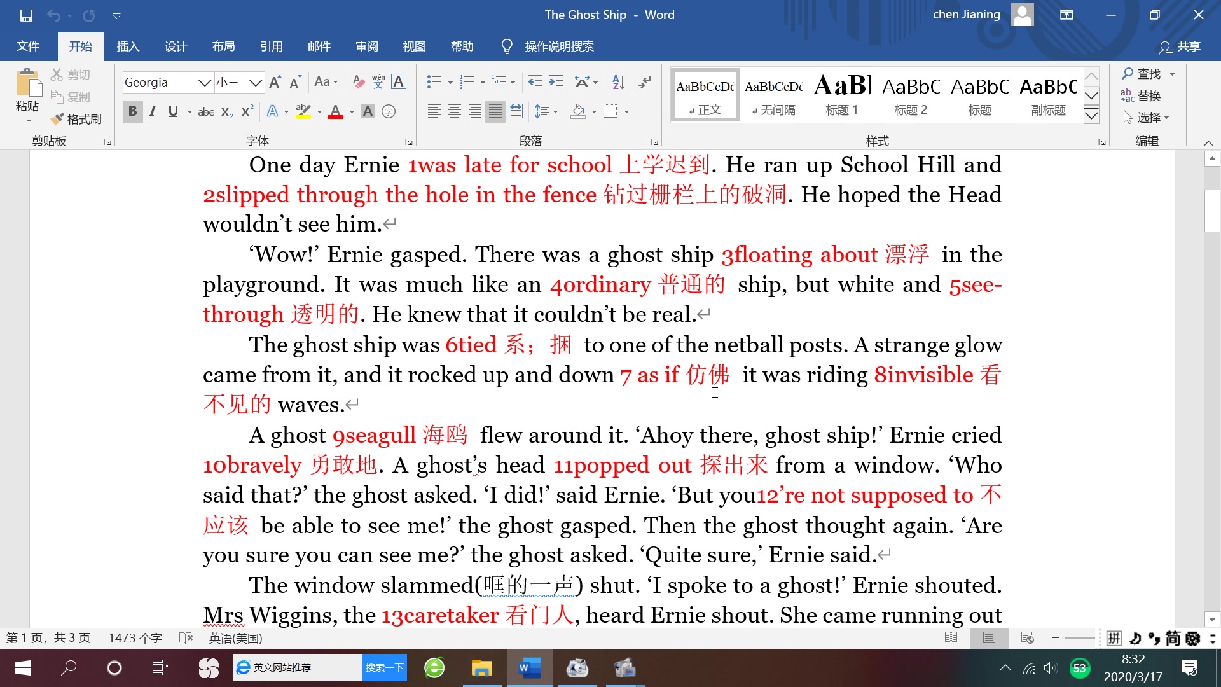Click the ribbon display options icon

tap(1066, 15)
